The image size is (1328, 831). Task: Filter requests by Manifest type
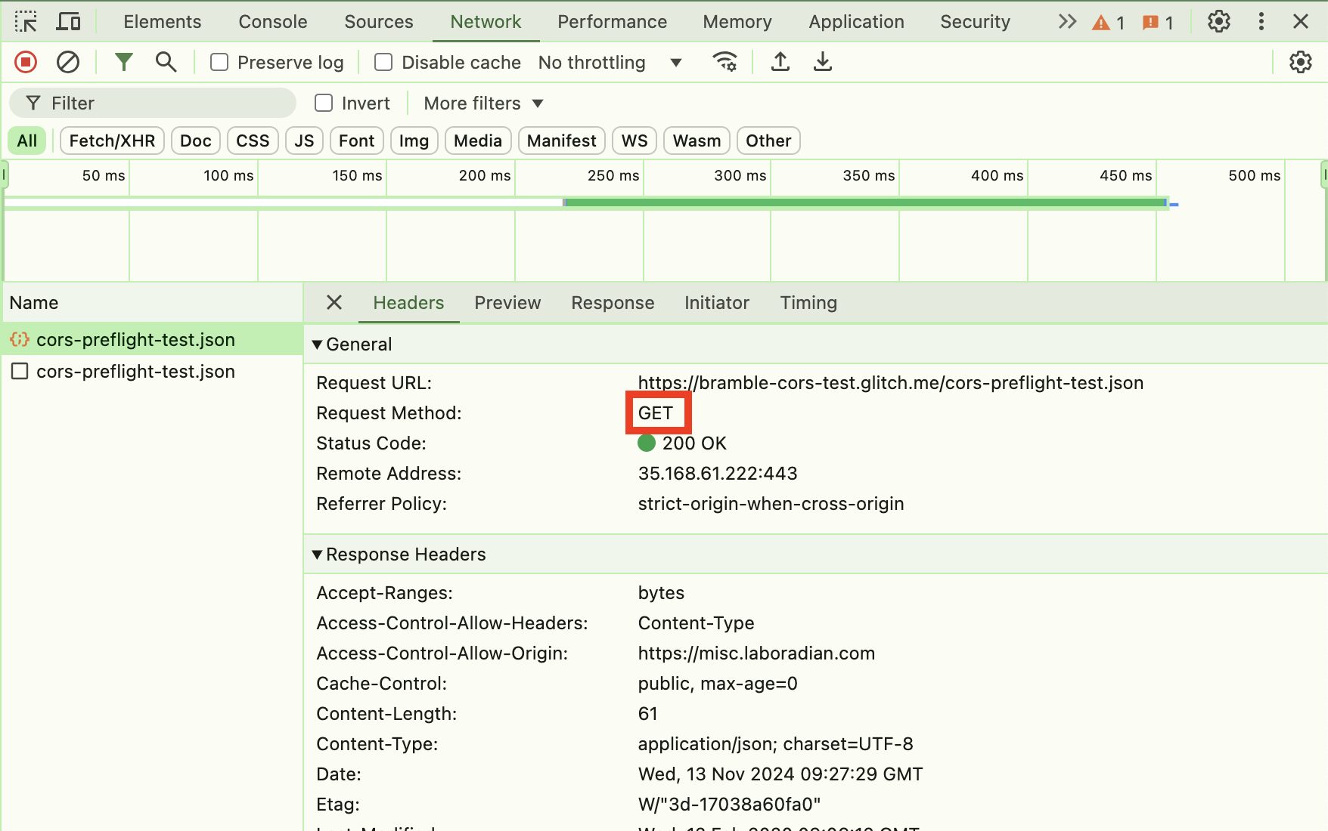(x=562, y=141)
